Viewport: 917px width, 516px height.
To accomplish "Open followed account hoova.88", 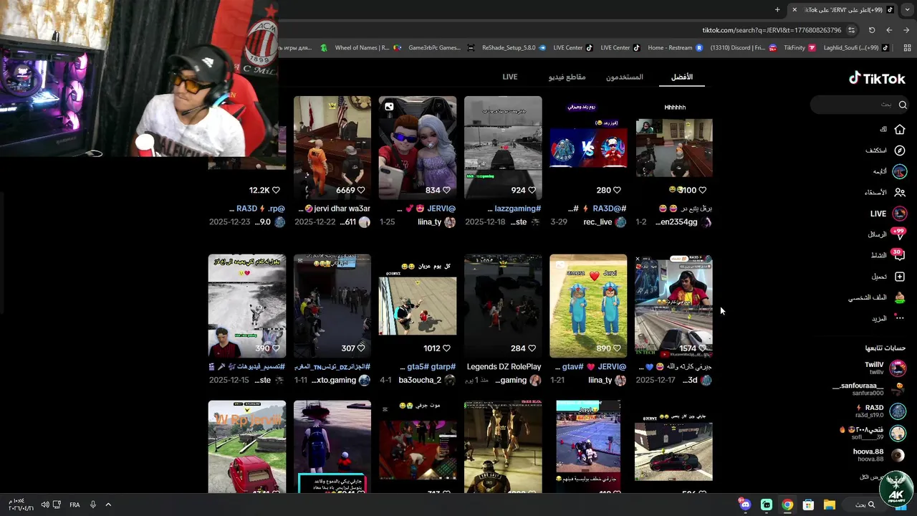I will [880, 455].
